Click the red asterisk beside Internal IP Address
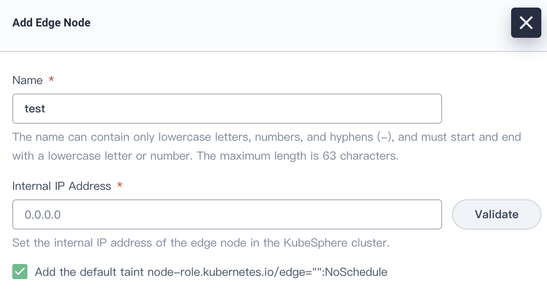The width and height of the screenshot is (547, 290). [x=120, y=186]
